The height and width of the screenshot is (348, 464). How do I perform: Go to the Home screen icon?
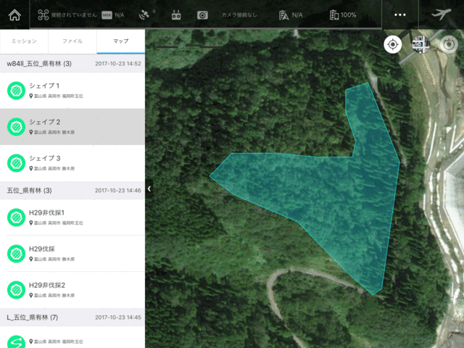tap(14, 14)
